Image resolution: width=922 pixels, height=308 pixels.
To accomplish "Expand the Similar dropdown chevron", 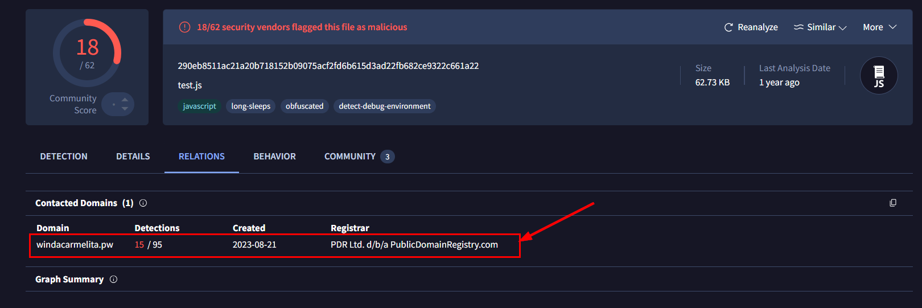I will 843,28.
